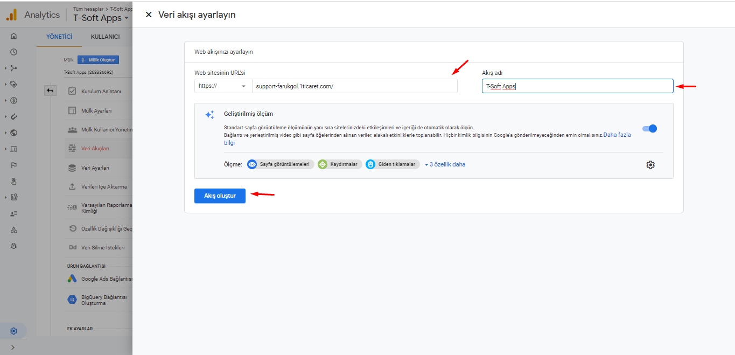735x355 pixels.
Task: Click the Web sitesinin URL'si input field
Action: click(355, 86)
